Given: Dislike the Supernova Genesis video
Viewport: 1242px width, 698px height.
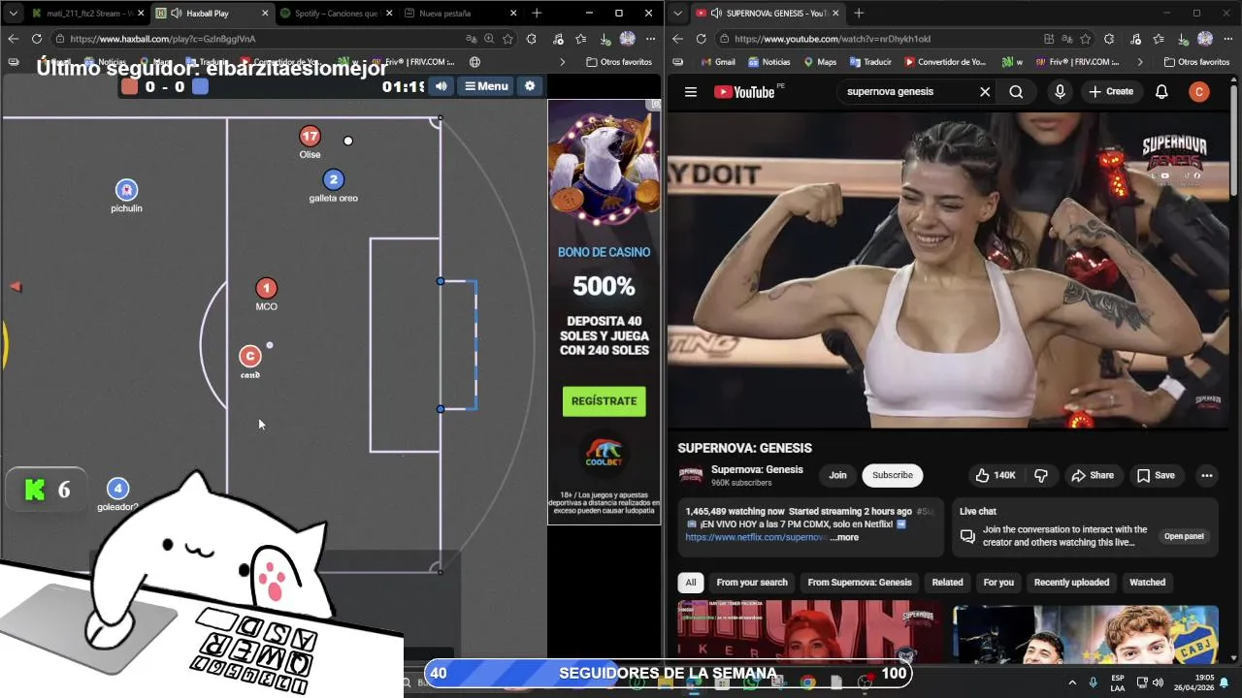Looking at the screenshot, I should 1041,475.
